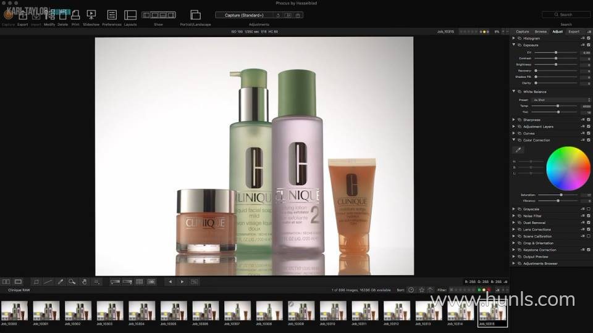Click the Crop & Orientation label
The height and width of the screenshot is (333, 593).
tap(538, 243)
